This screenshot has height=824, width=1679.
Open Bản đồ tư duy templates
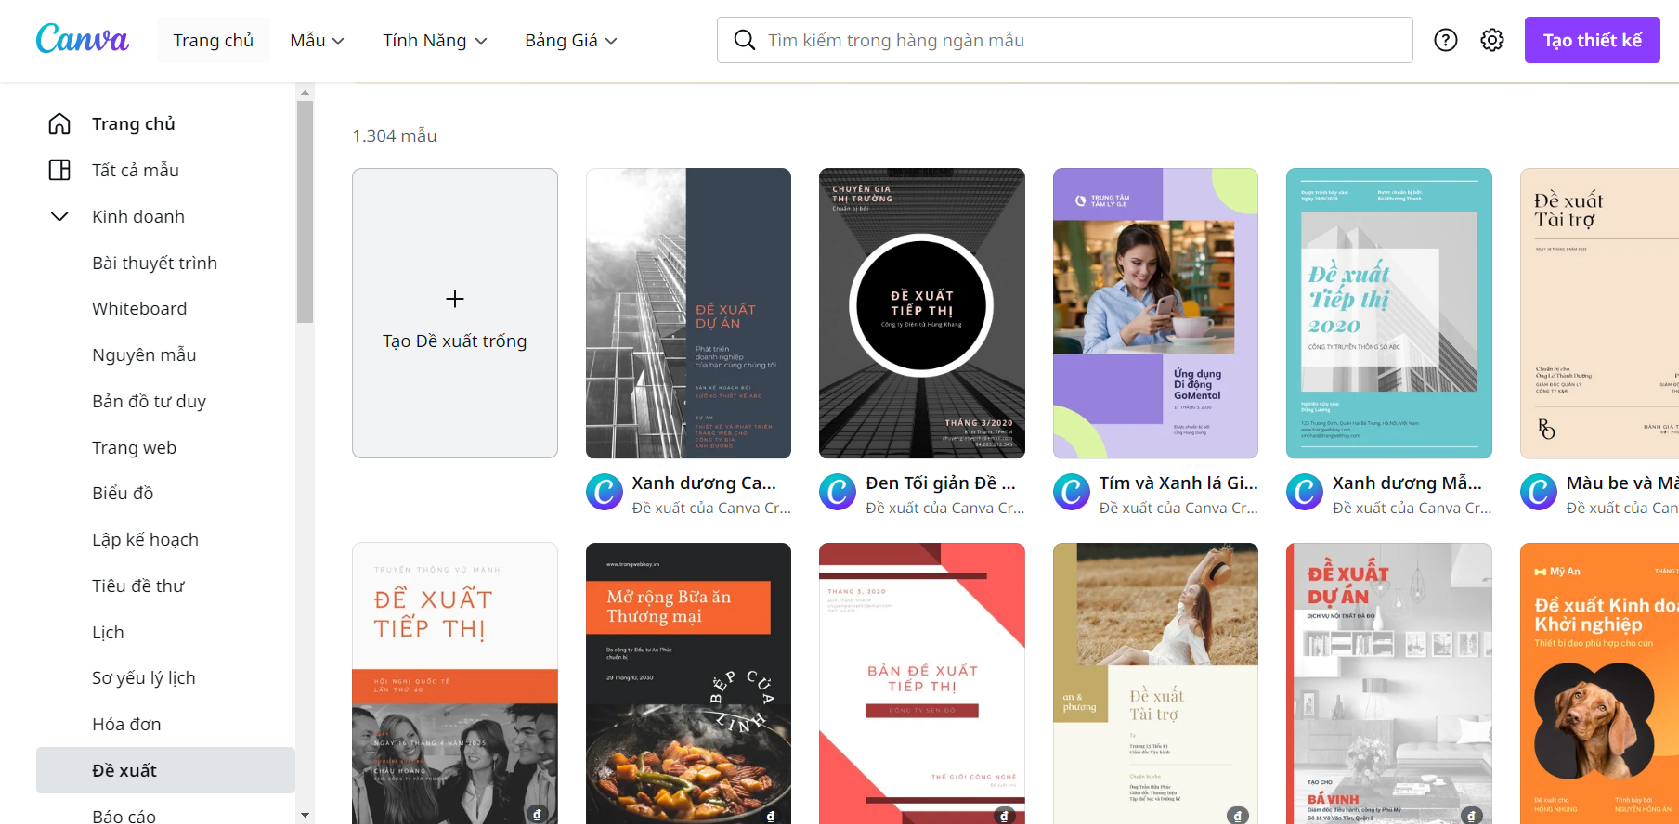point(149,401)
